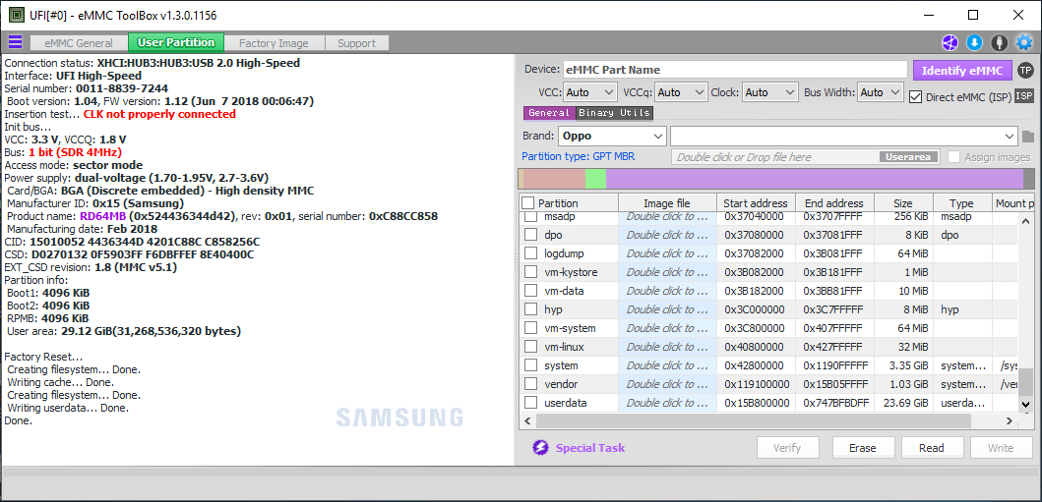This screenshot has height=502, width=1042.
Task: Switch to the Binary Utils sub-tab
Action: (x=614, y=113)
